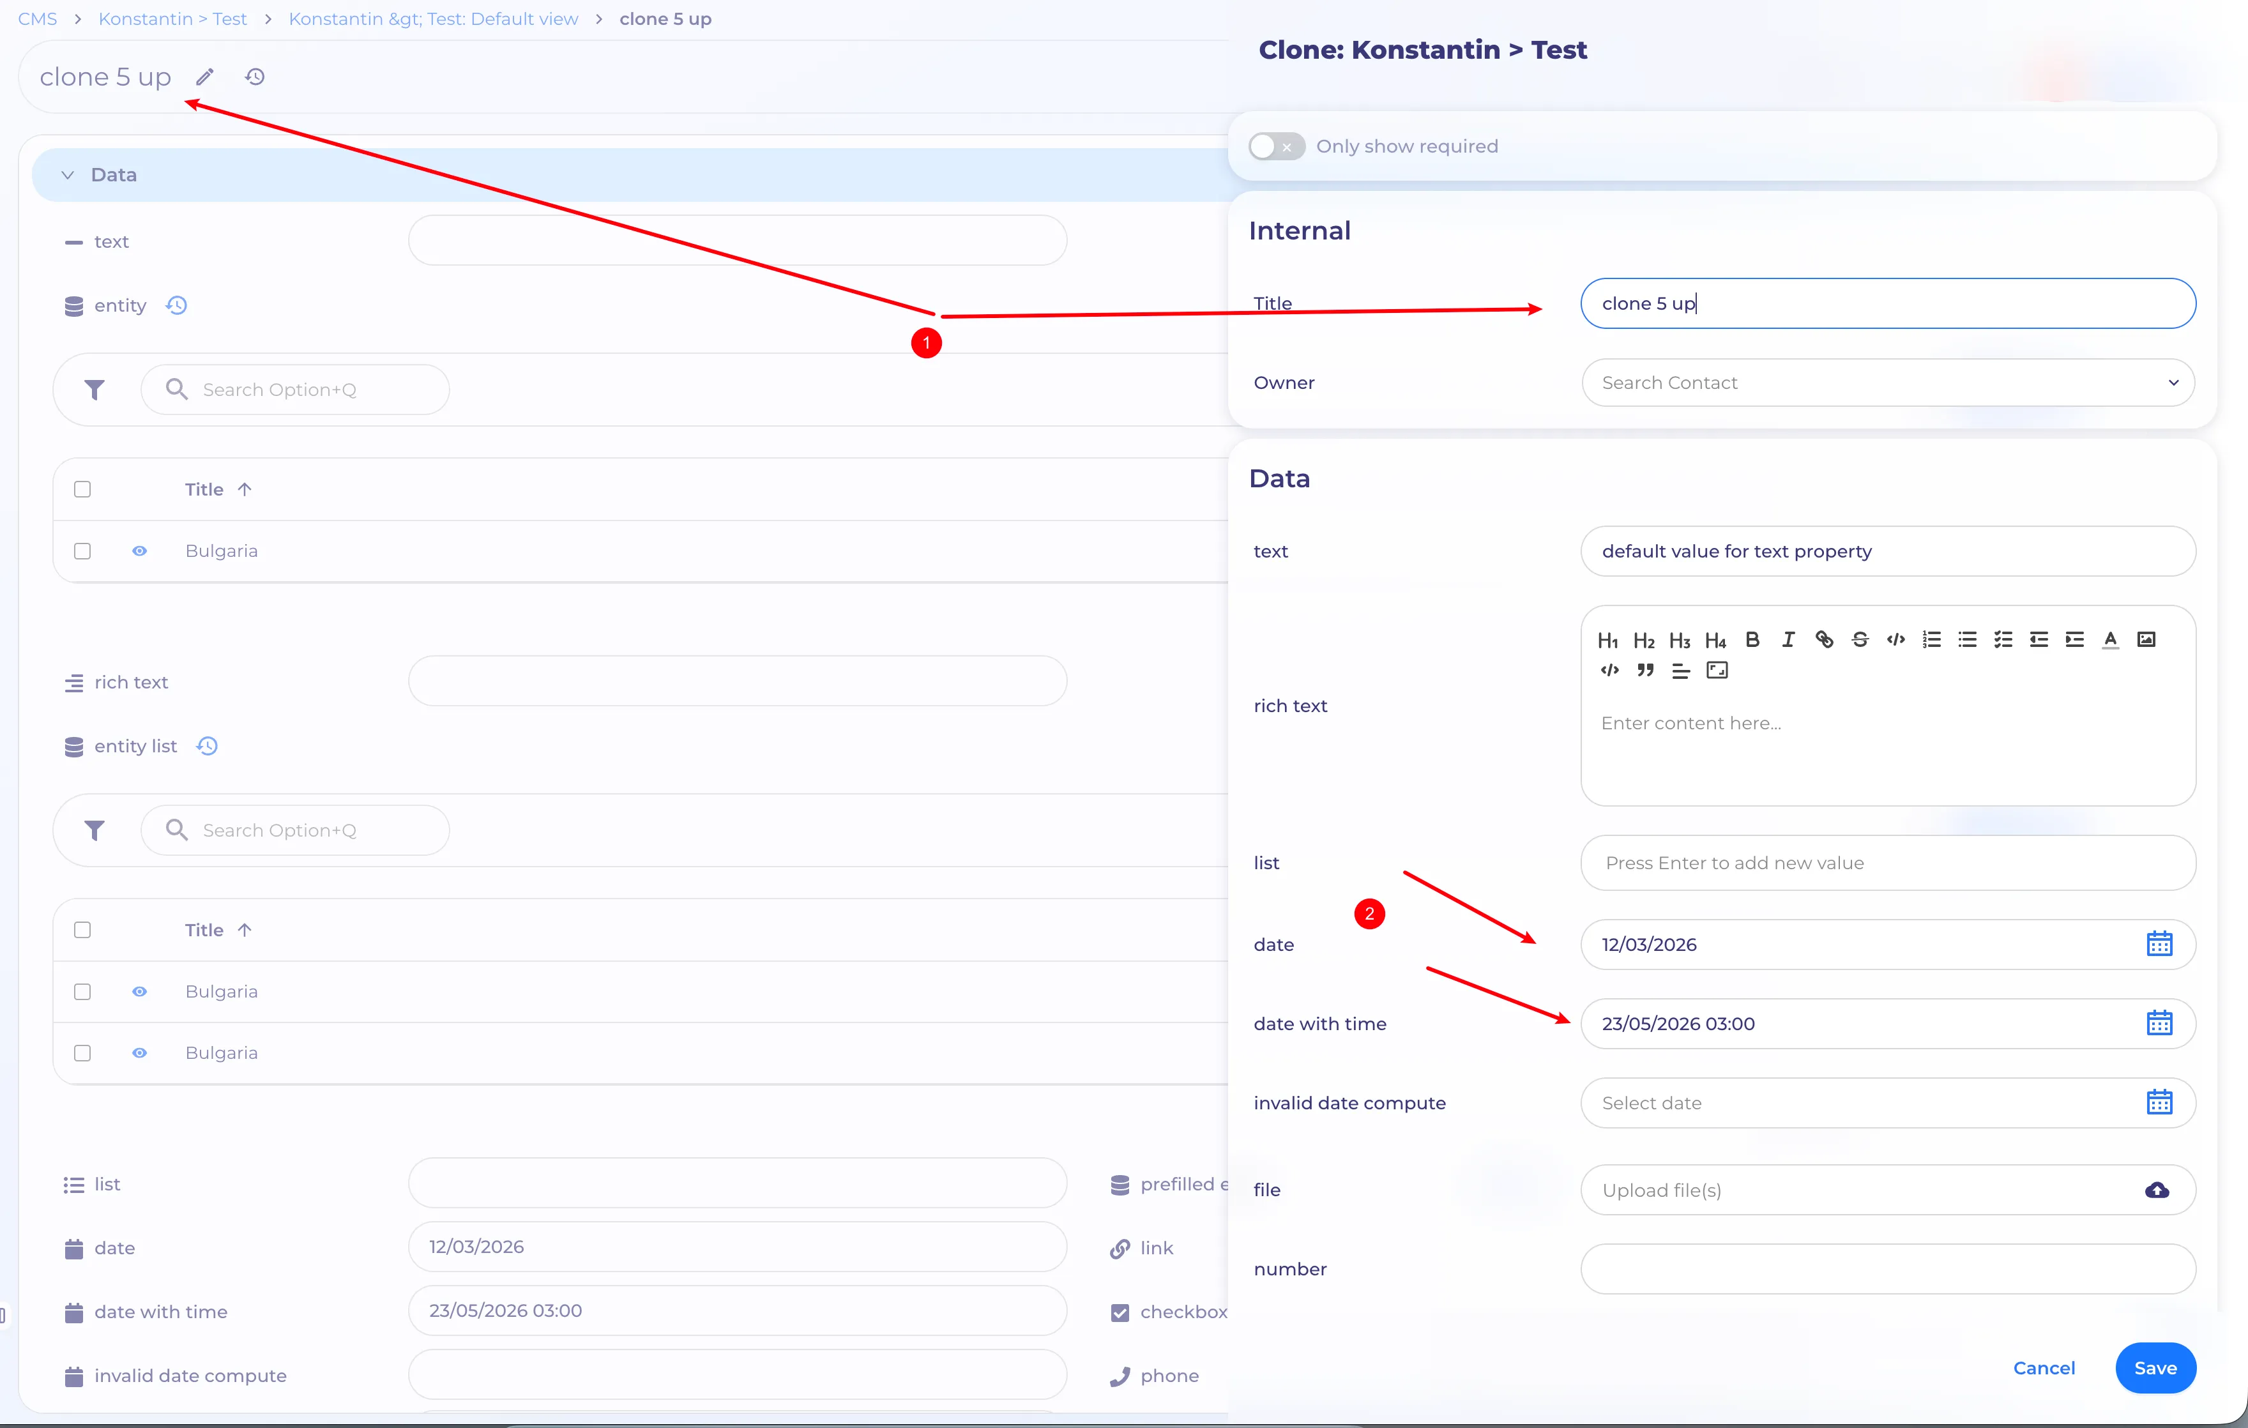Cancel the clone dialog
The width and height of the screenshot is (2248, 1428).
coord(2044,1367)
